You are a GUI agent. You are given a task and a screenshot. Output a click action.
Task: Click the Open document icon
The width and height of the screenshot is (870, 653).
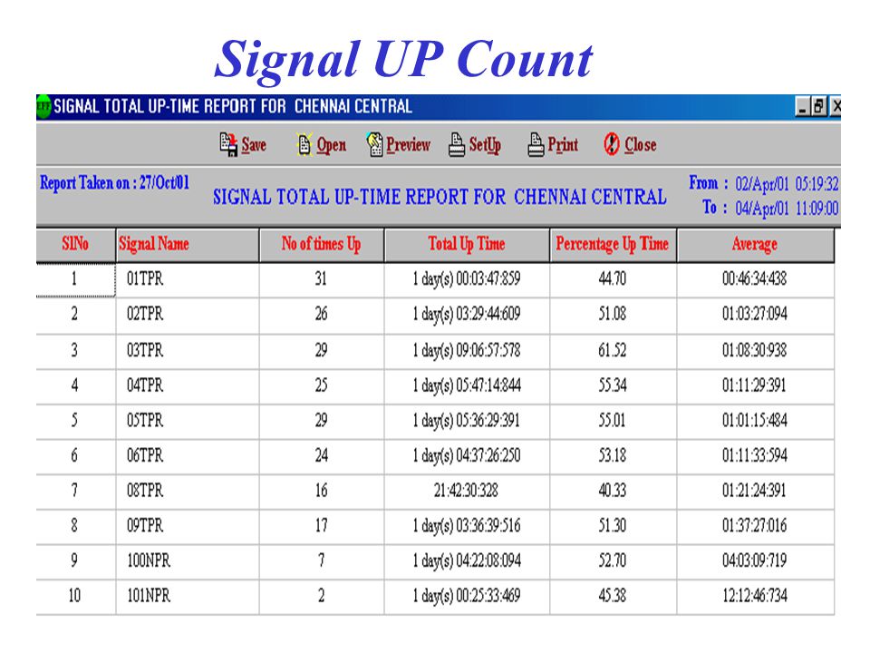pos(304,145)
